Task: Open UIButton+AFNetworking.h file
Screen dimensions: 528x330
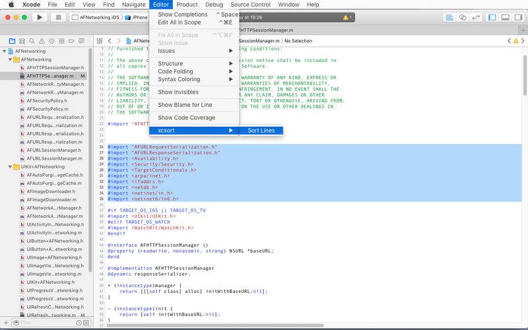Action: point(54,241)
